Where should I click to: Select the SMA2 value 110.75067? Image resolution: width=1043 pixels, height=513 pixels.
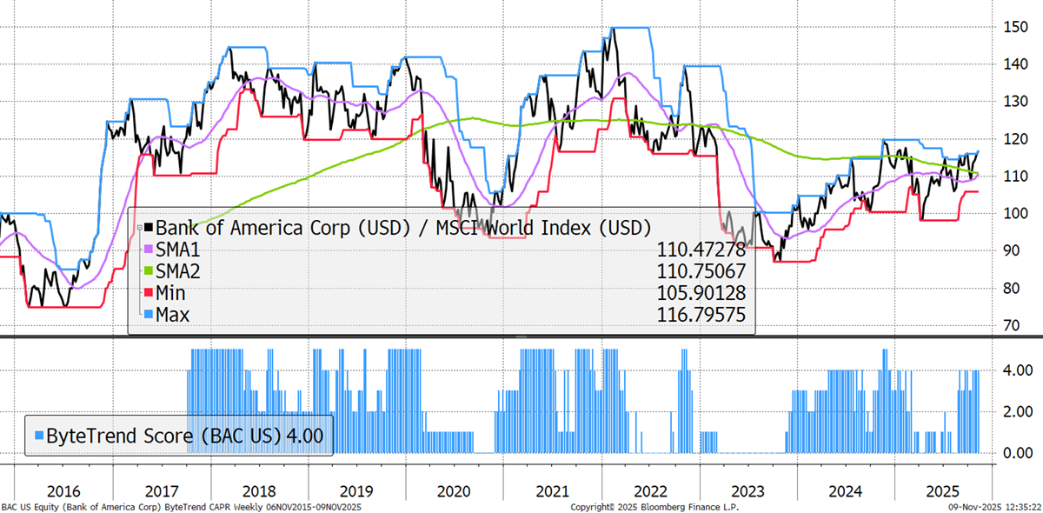pyautogui.click(x=701, y=271)
